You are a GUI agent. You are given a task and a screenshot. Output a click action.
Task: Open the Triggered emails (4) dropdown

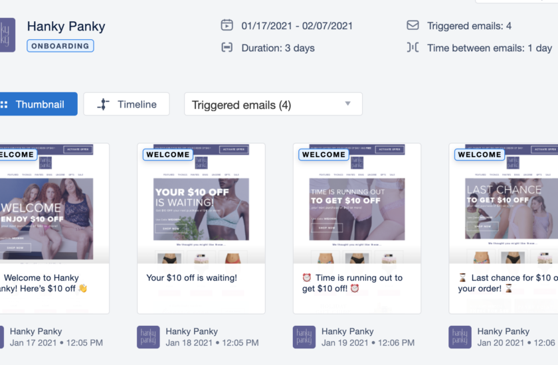click(x=273, y=104)
